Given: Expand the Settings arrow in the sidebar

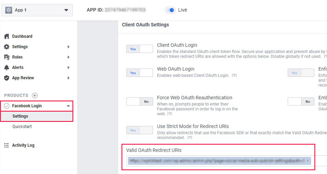Looking at the screenshot, I should [x=68, y=47].
